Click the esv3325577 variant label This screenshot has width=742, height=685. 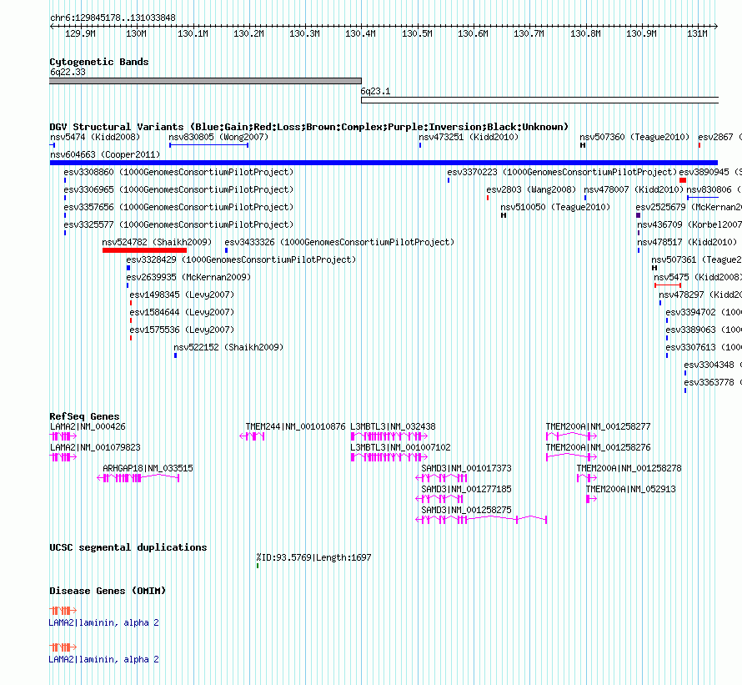click(x=178, y=224)
